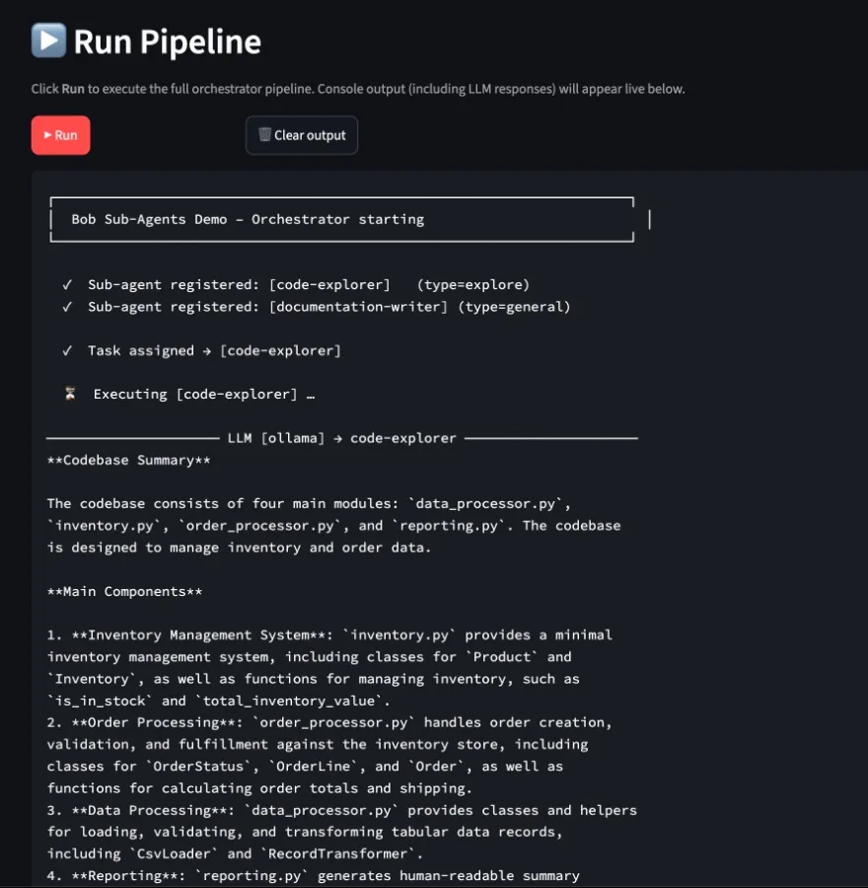Click the checkmark next to documentation-writer registered
This screenshot has width=868, height=888.
[67, 307]
